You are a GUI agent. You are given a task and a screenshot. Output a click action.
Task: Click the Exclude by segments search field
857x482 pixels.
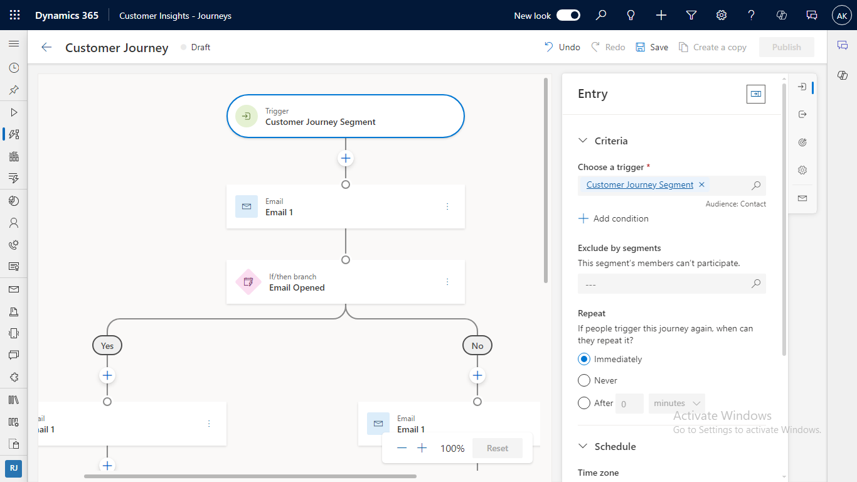point(665,284)
